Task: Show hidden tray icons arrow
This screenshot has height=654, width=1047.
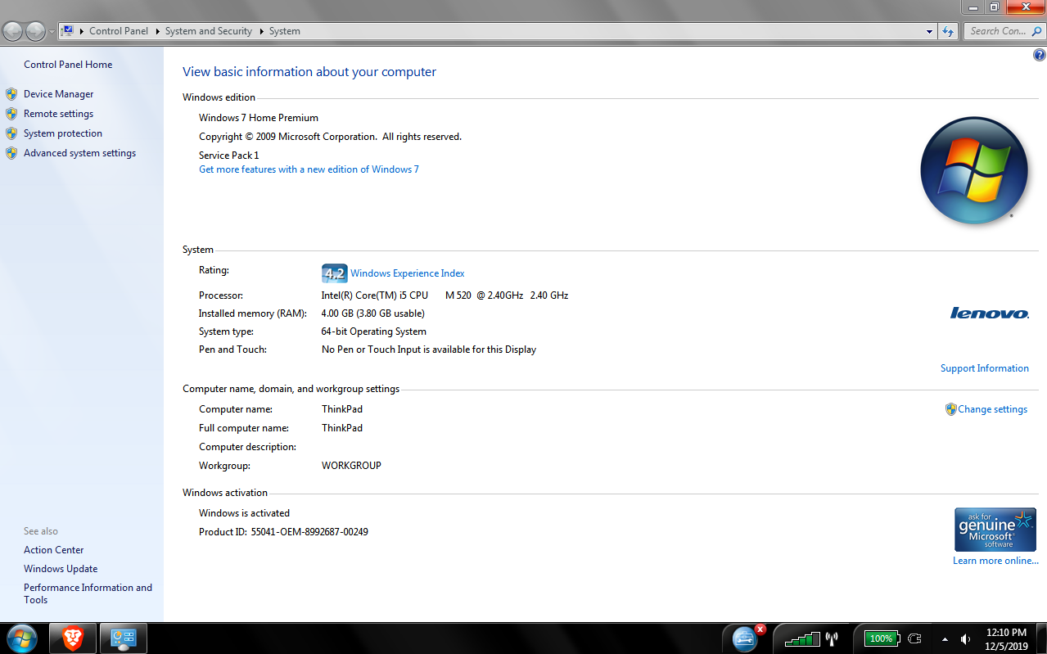Action: [x=945, y=639]
